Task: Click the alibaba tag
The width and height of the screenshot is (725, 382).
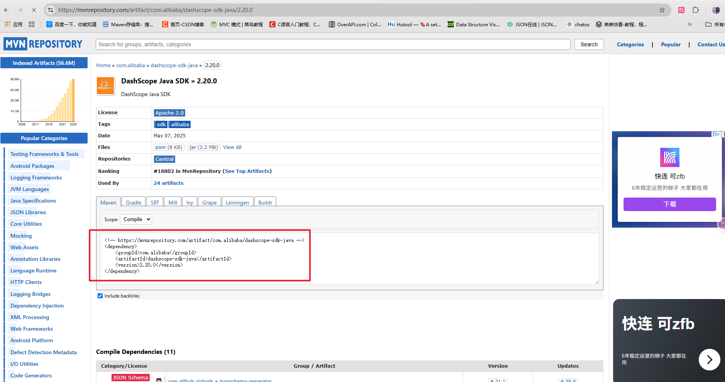Action: [x=180, y=124]
